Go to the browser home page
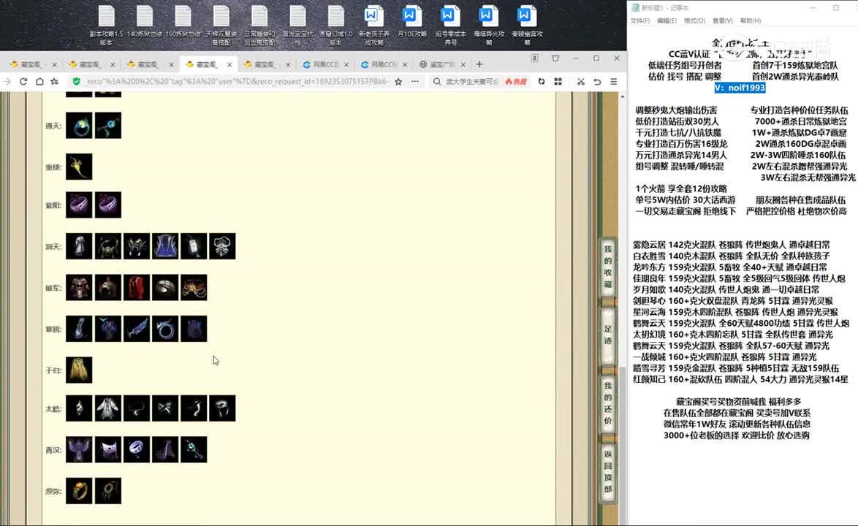Screen dimensions: 858x526 (x=39, y=82)
